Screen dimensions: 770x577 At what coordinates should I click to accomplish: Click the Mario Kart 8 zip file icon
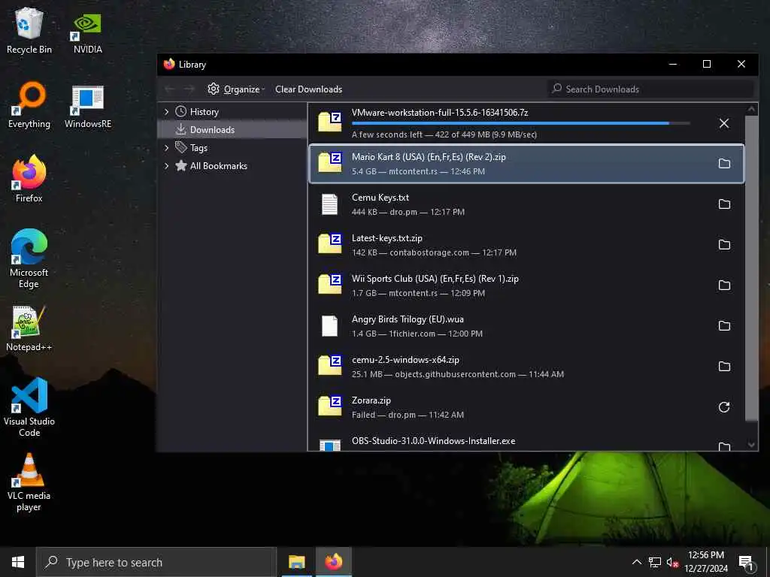[329, 163]
